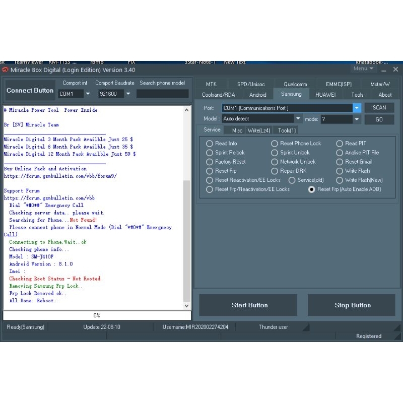This screenshot has width=403, height=403.
Task: Select the Write Flash option
Action: pos(340,171)
